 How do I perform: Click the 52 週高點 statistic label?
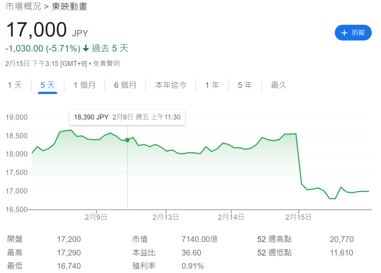tap(274, 239)
